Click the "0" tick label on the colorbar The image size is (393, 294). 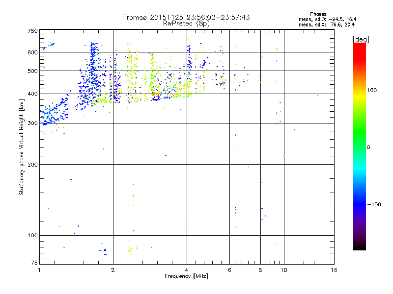(x=368, y=147)
